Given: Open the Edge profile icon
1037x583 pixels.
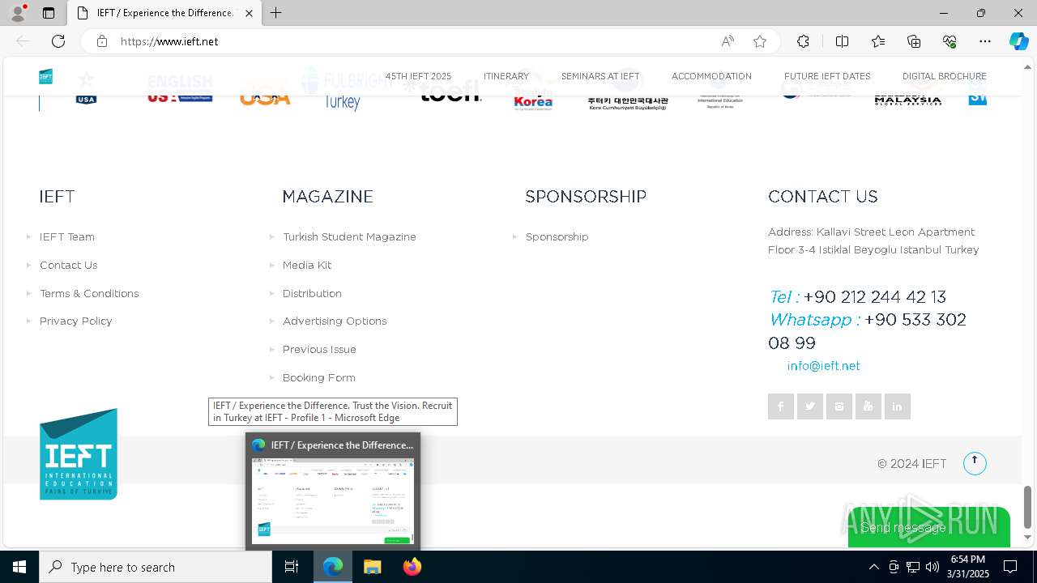Looking at the screenshot, I should [x=18, y=13].
